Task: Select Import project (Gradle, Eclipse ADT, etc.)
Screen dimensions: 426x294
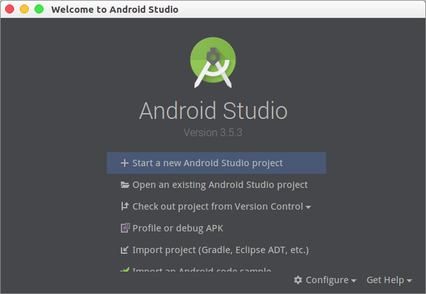Action: [x=216, y=250]
